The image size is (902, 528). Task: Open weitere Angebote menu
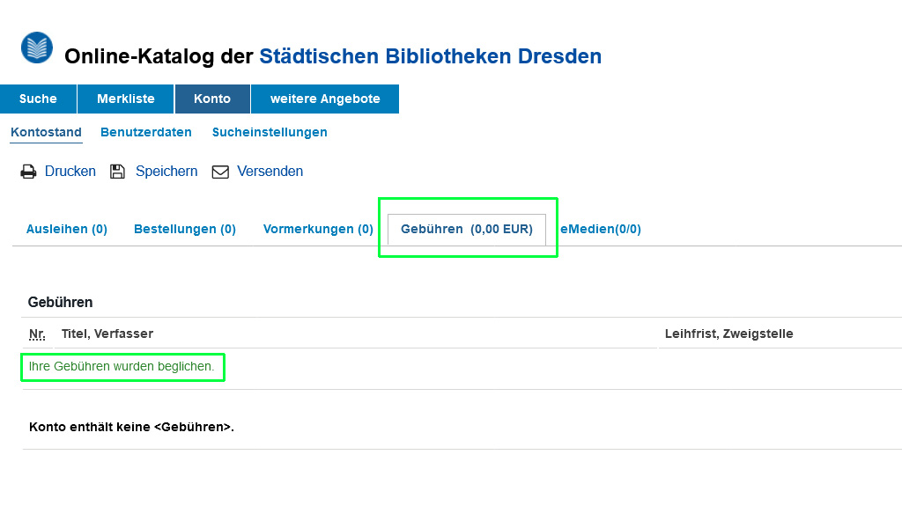pos(325,99)
